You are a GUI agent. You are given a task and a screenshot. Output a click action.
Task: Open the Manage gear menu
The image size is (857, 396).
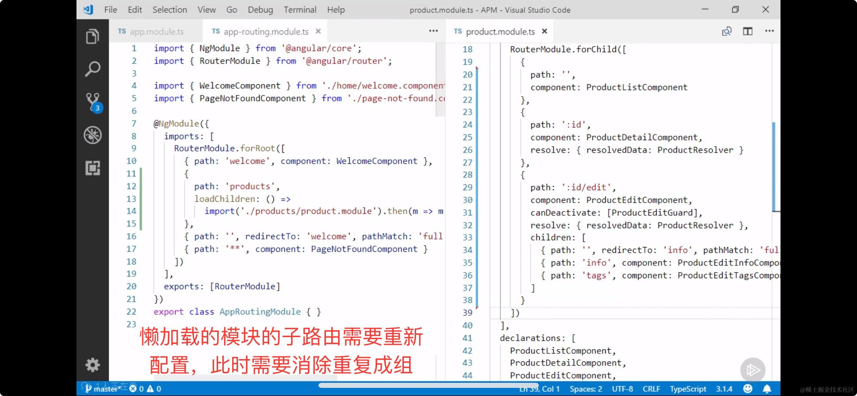(x=92, y=365)
